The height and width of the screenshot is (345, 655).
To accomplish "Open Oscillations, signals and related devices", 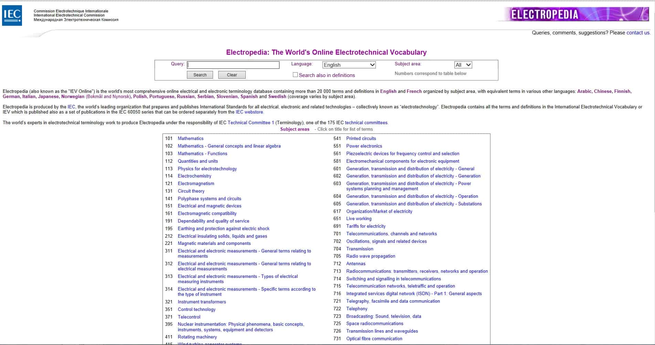I will (387, 241).
